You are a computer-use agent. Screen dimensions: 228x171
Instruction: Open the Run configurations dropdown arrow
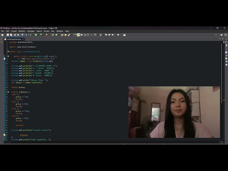point(38,35)
